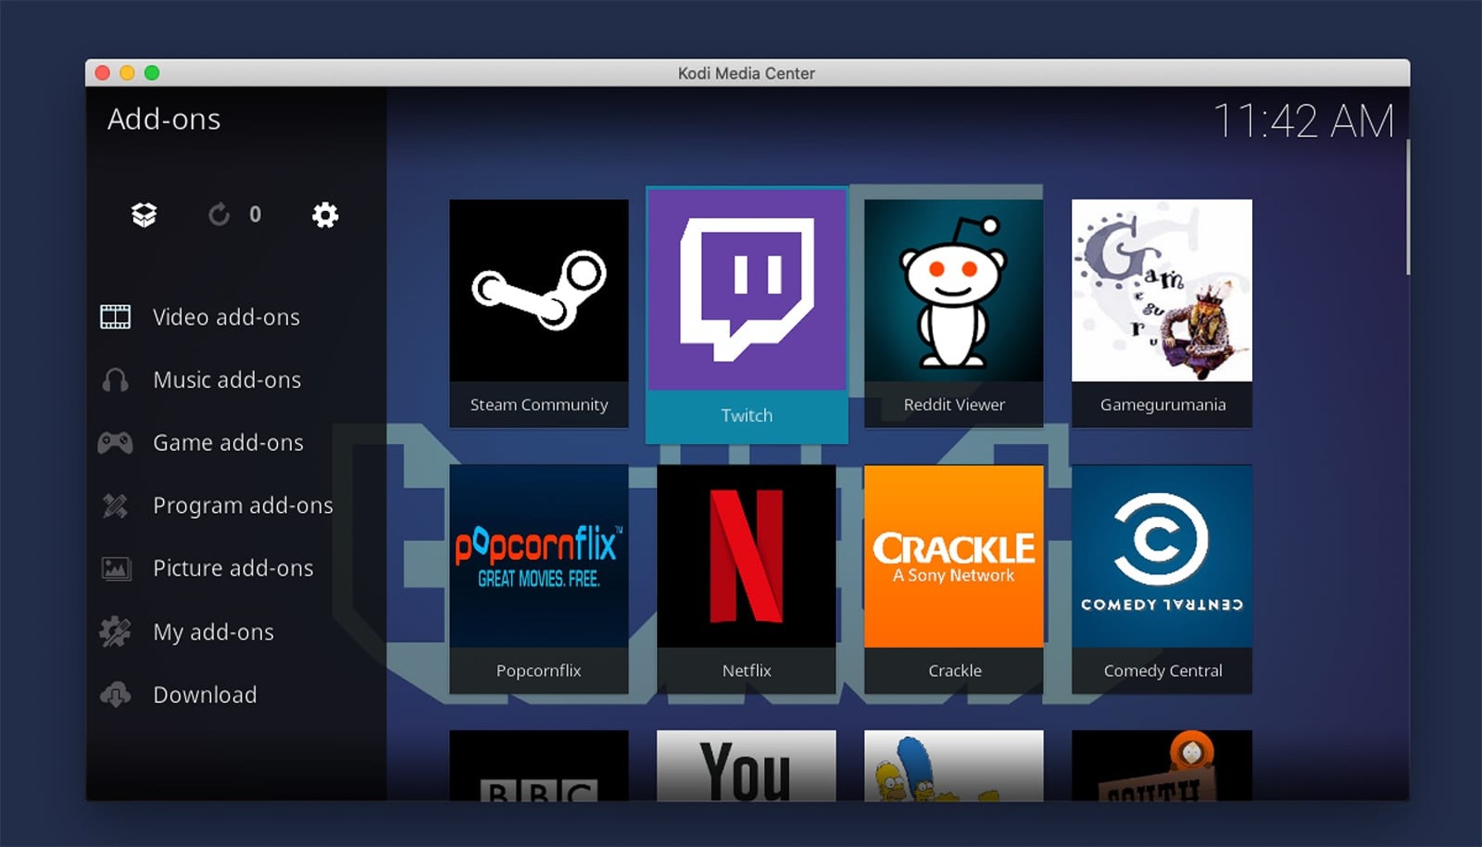Click the vertical scrollbar on right edge
The height and width of the screenshot is (847, 1482).
pyautogui.click(x=1408, y=207)
